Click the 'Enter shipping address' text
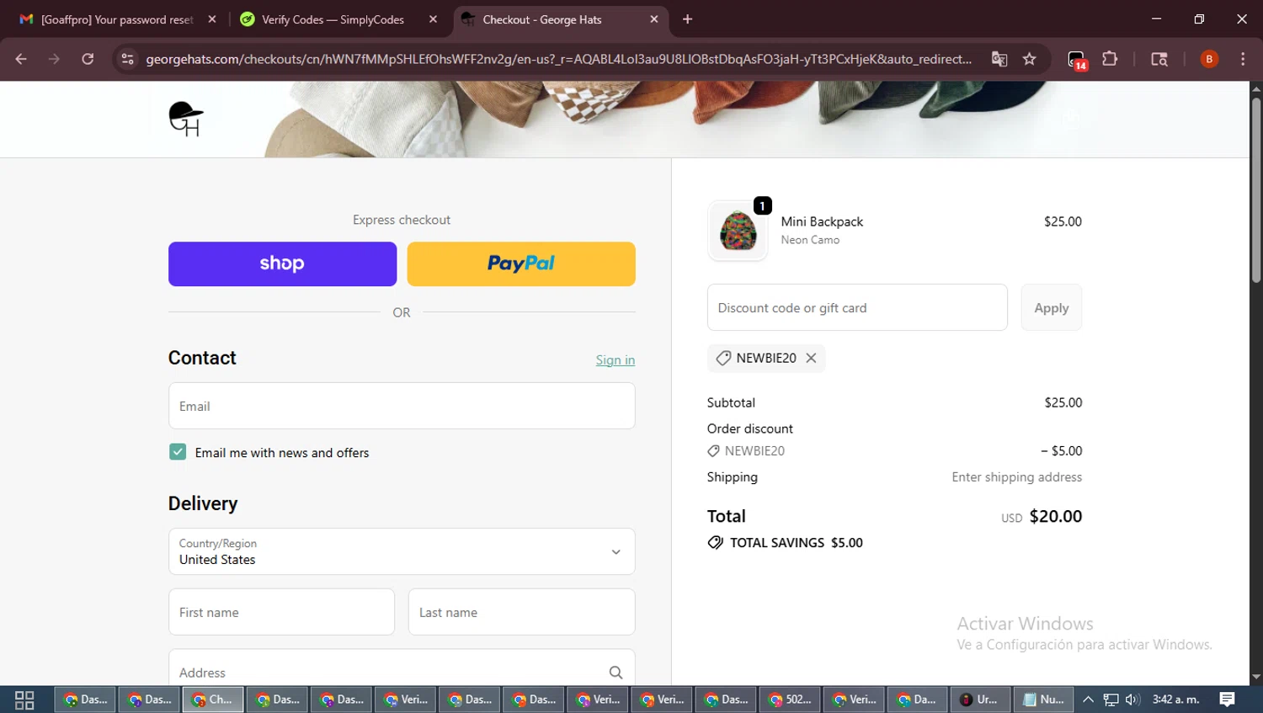 (x=1017, y=476)
